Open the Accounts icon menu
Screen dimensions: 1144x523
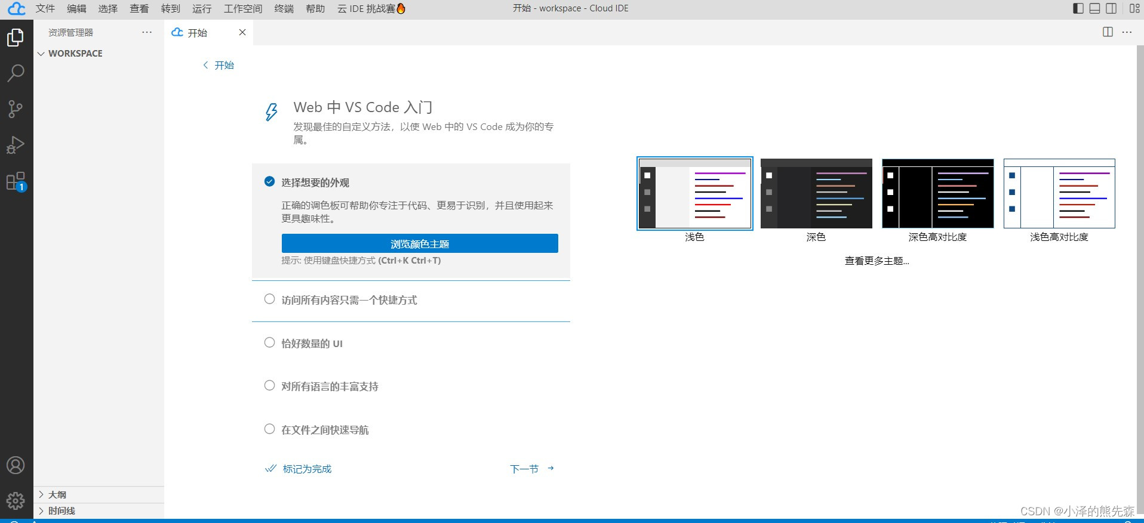click(16, 465)
